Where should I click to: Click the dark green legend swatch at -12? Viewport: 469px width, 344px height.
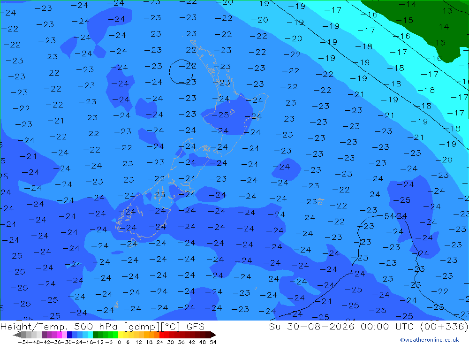[95, 335]
